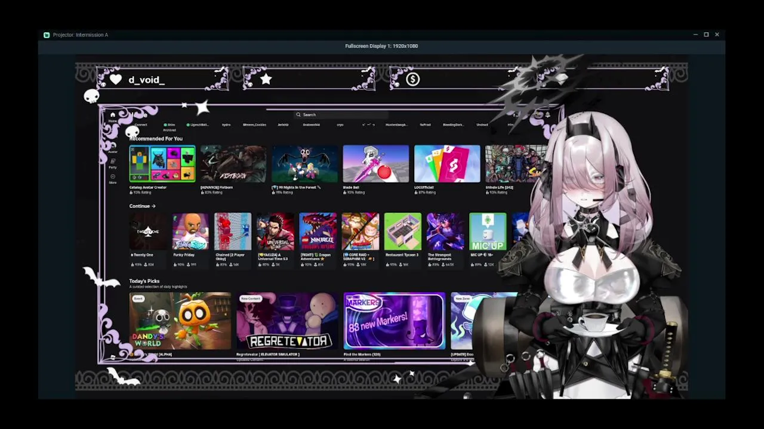Click the magnifier search icon

(298, 114)
